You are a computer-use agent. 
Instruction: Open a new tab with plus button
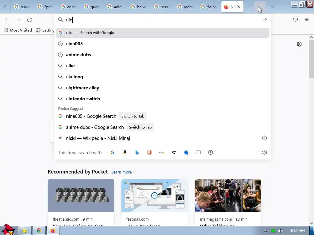point(260,7)
